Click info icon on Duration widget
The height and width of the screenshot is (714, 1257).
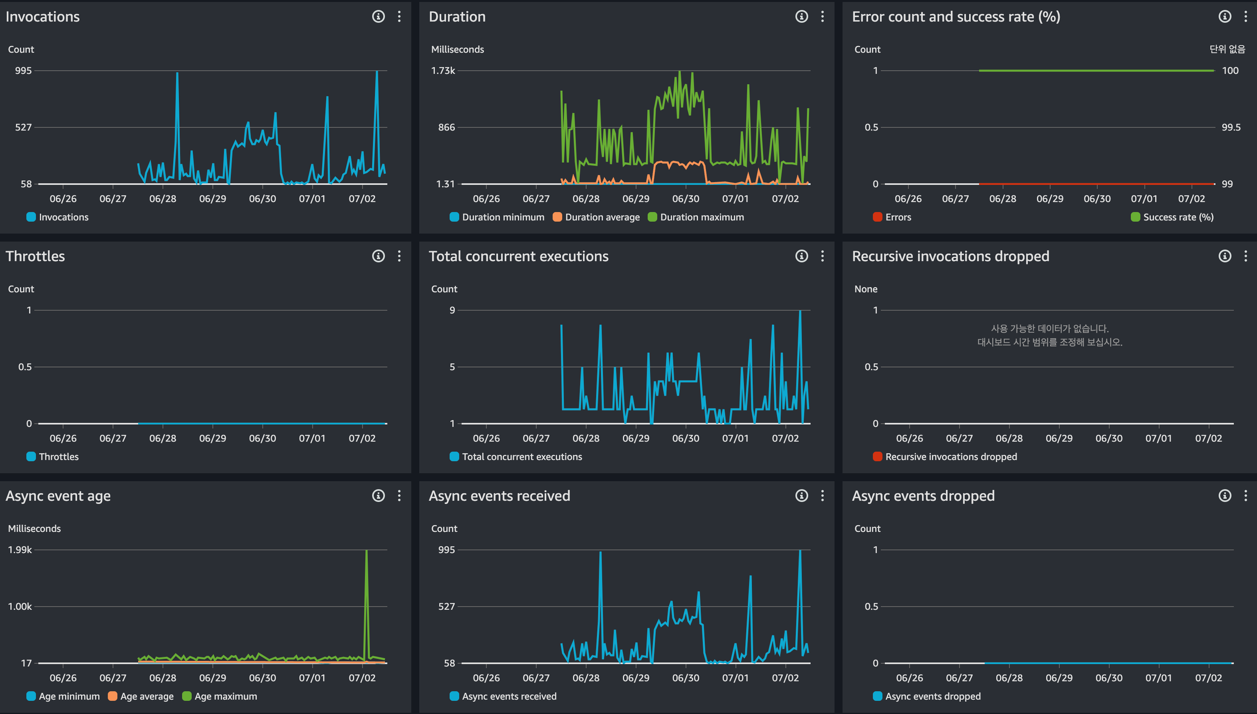click(x=801, y=17)
